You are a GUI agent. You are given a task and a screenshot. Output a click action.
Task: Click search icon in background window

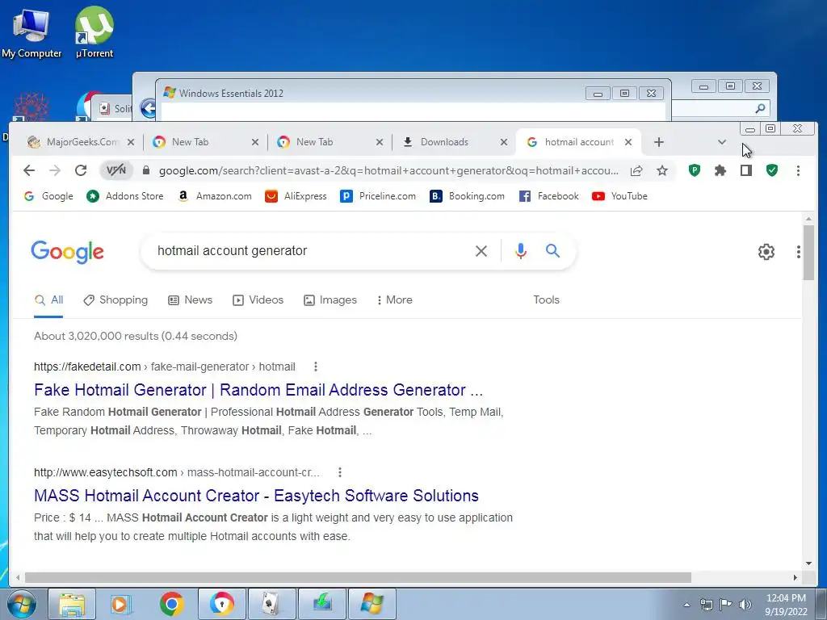760,109
